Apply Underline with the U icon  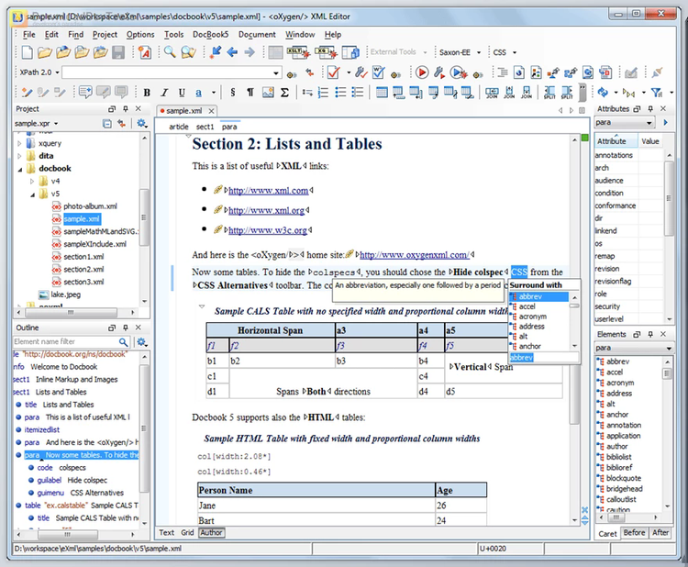pyautogui.click(x=182, y=92)
